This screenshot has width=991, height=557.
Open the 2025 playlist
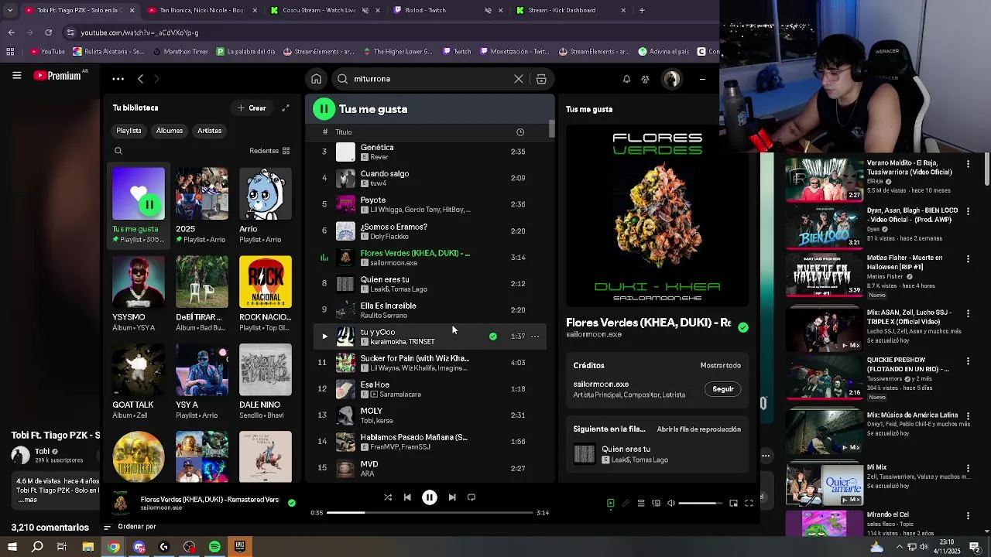(202, 193)
